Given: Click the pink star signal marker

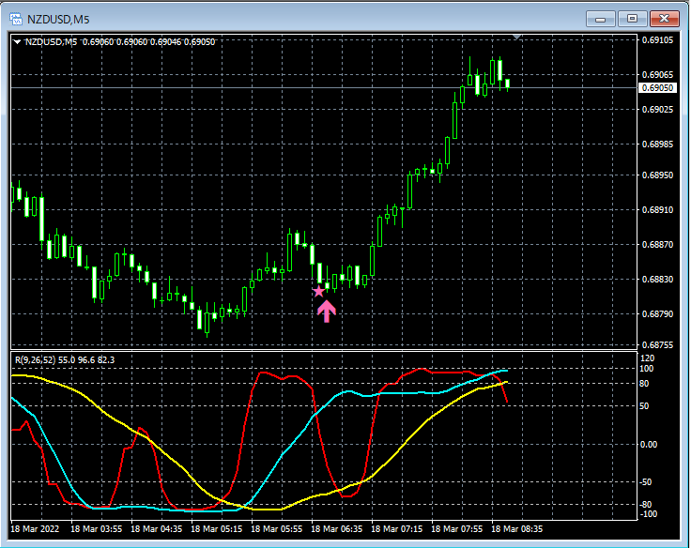Looking at the screenshot, I should pos(318,291).
